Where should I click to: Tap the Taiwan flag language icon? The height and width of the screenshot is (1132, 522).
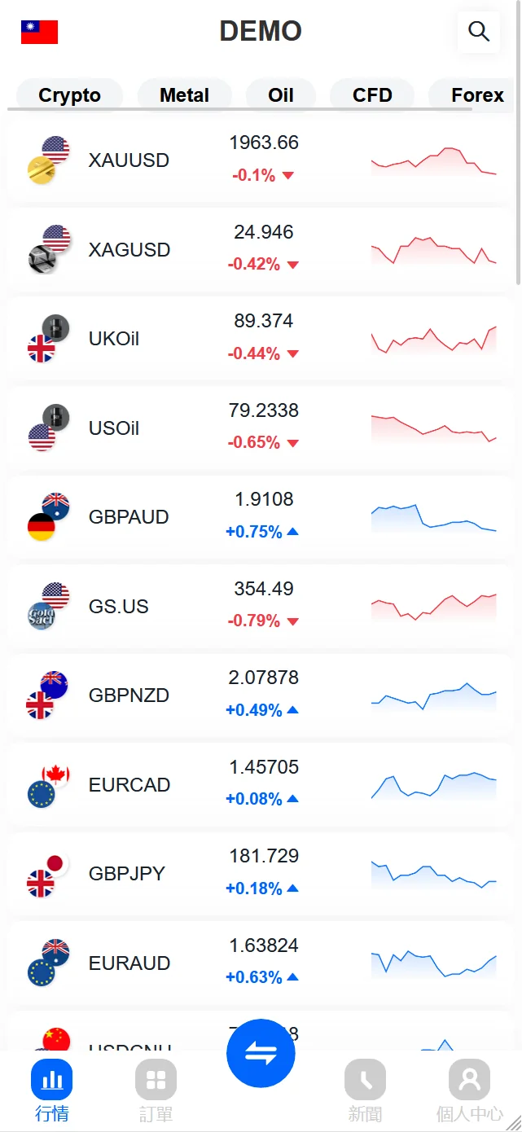(39, 33)
